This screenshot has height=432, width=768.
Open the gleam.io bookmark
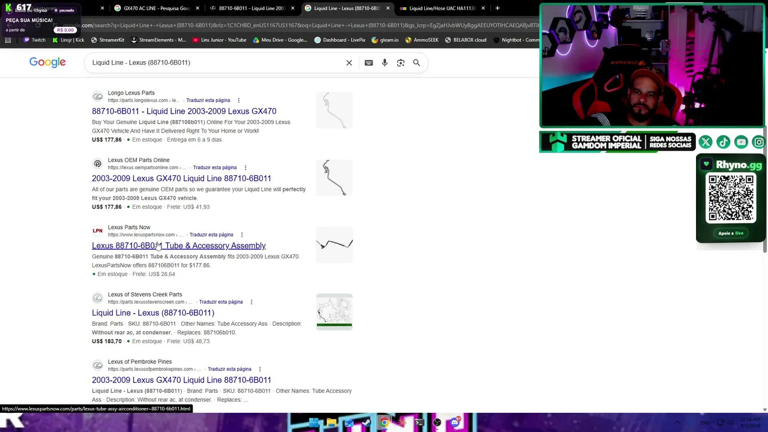click(385, 40)
